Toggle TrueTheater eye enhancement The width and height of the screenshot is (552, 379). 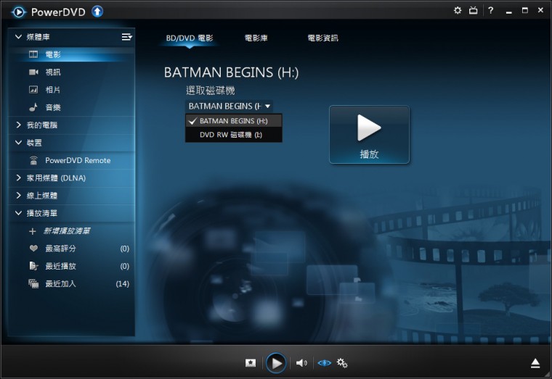(x=324, y=362)
